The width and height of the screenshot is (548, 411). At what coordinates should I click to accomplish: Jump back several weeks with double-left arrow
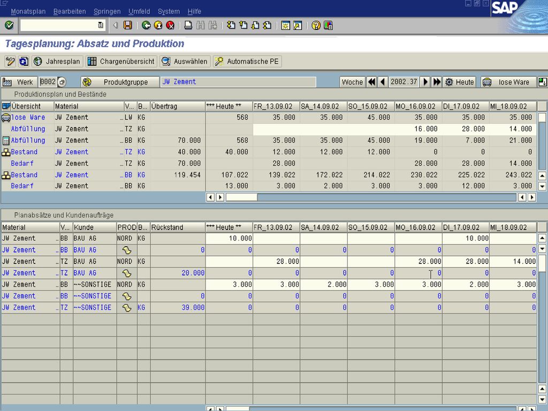point(371,82)
